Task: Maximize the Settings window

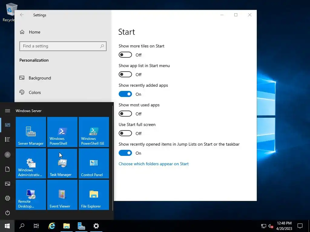Action: pyautogui.click(x=236, y=15)
